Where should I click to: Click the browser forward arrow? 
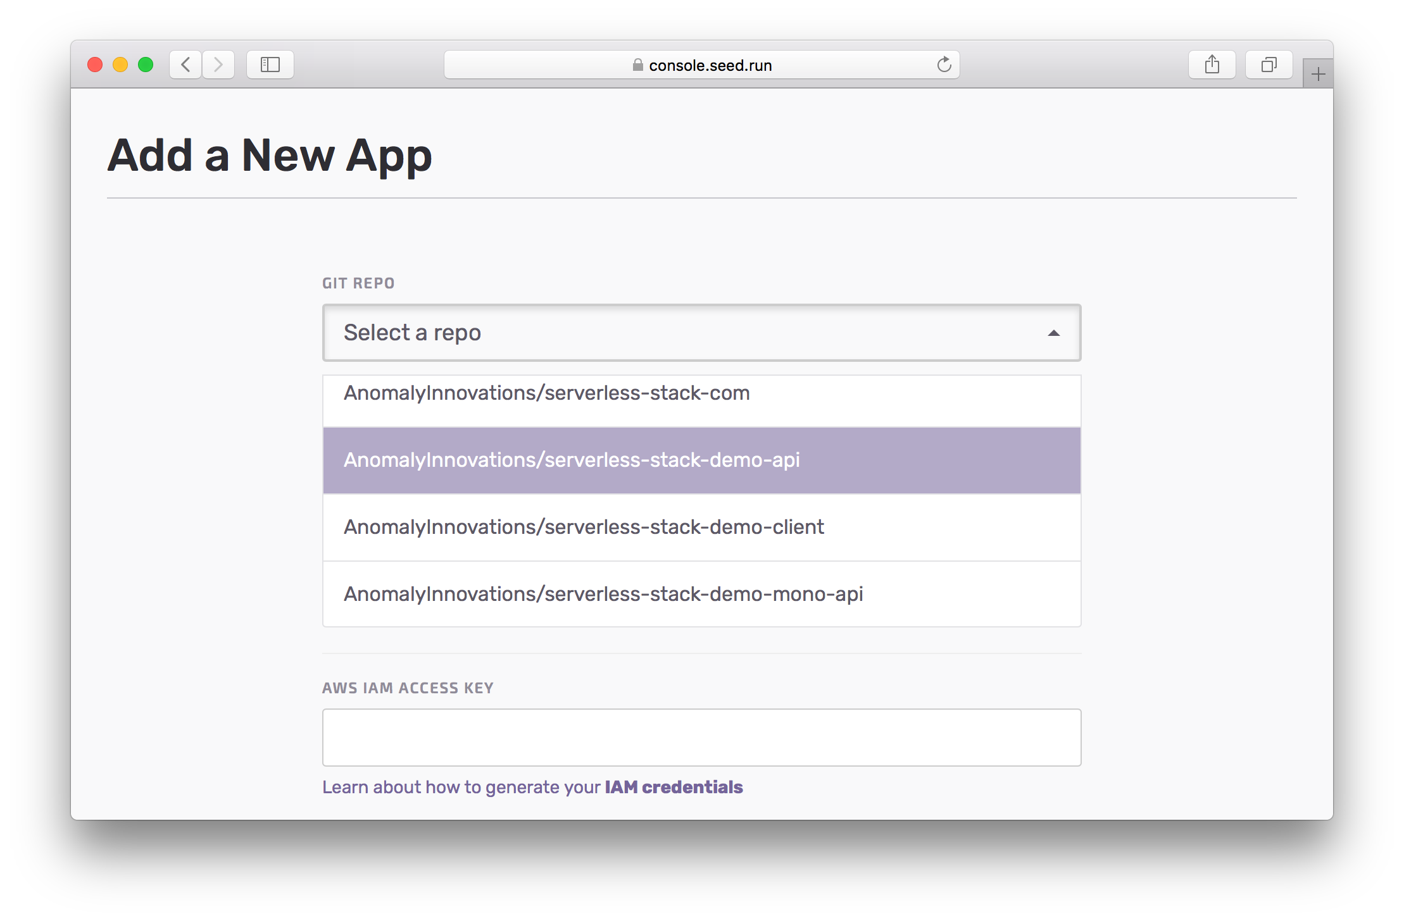click(218, 65)
